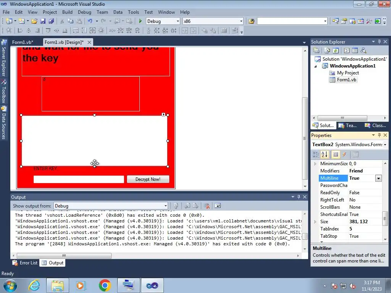Image resolution: width=391 pixels, height=293 pixels.
Task: Expand the MinimumSize property row
Action: click(315, 164)
